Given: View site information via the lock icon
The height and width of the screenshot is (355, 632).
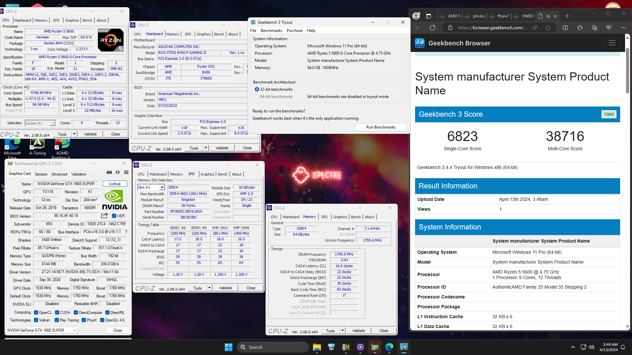Looking at the screenshot, I should (450, 28).
